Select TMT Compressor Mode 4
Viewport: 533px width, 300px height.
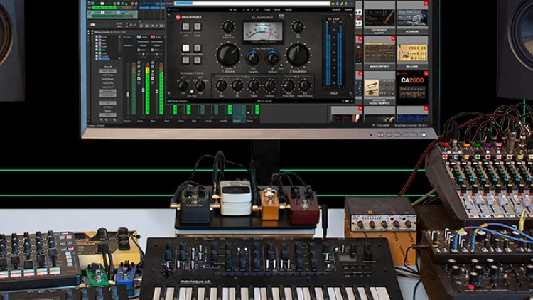(197, 60)
